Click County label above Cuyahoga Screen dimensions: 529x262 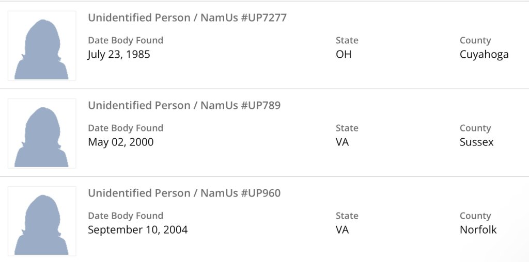pos(475,40)
